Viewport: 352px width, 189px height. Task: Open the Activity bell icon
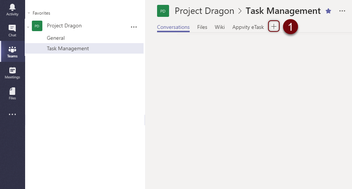click(12, 10)
